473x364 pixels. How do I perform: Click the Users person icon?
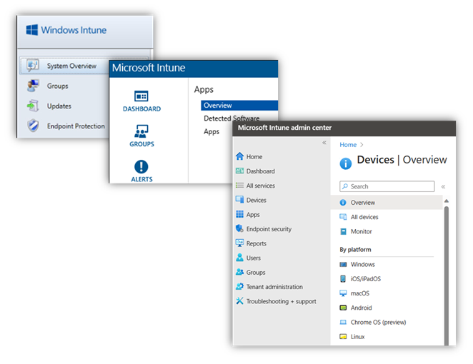click(x=239, y=258)
